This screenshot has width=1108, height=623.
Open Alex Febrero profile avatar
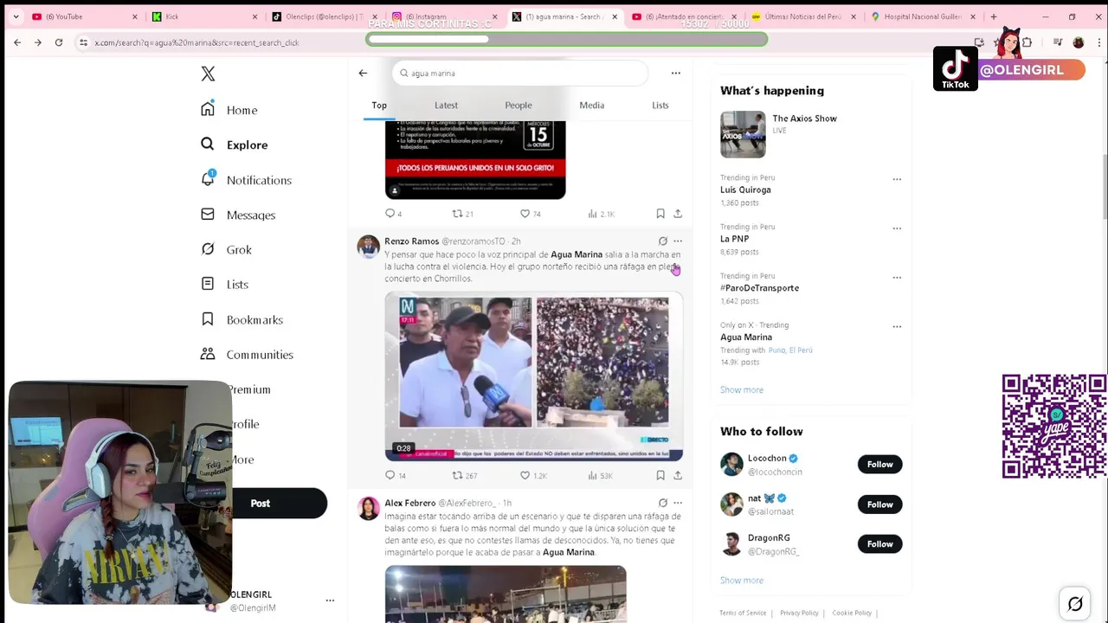click(369, 508)
